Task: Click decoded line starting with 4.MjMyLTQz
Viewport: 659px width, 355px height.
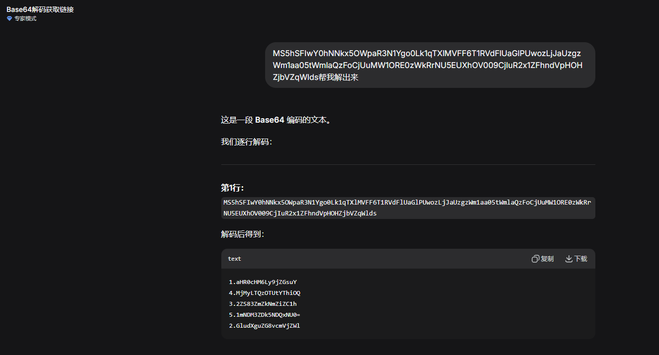Action: coord(265,293)
